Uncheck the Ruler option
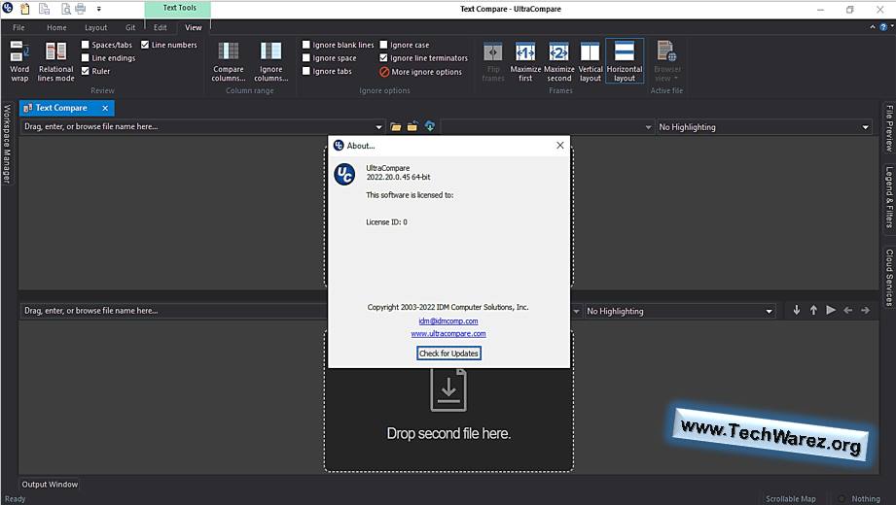 tap(86, 71)
